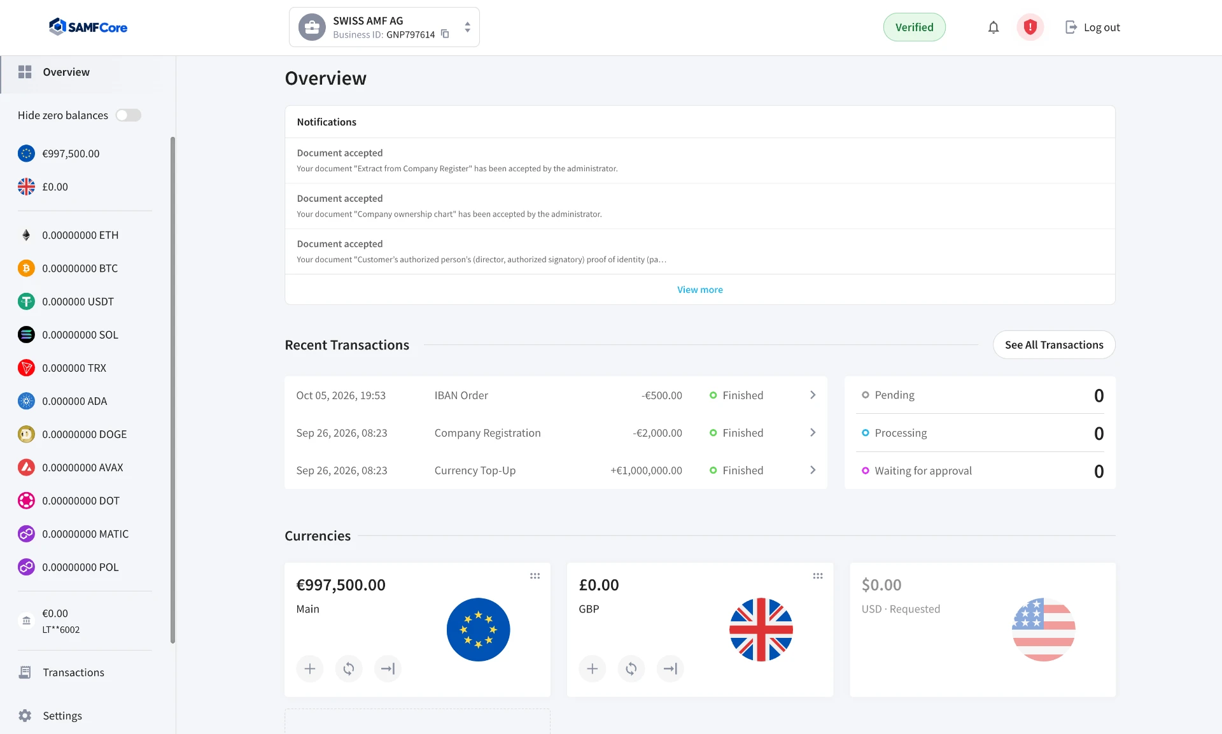Select the BTC wallet icon
This screenshot has width=1222, height=734.
26,268
